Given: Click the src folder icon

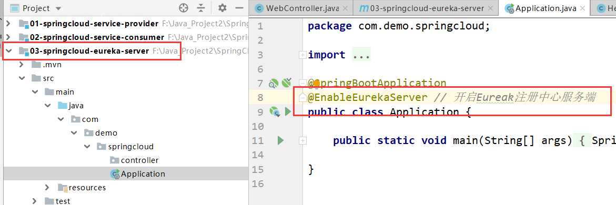Looking at the screenshot, I should click(36, 78).
